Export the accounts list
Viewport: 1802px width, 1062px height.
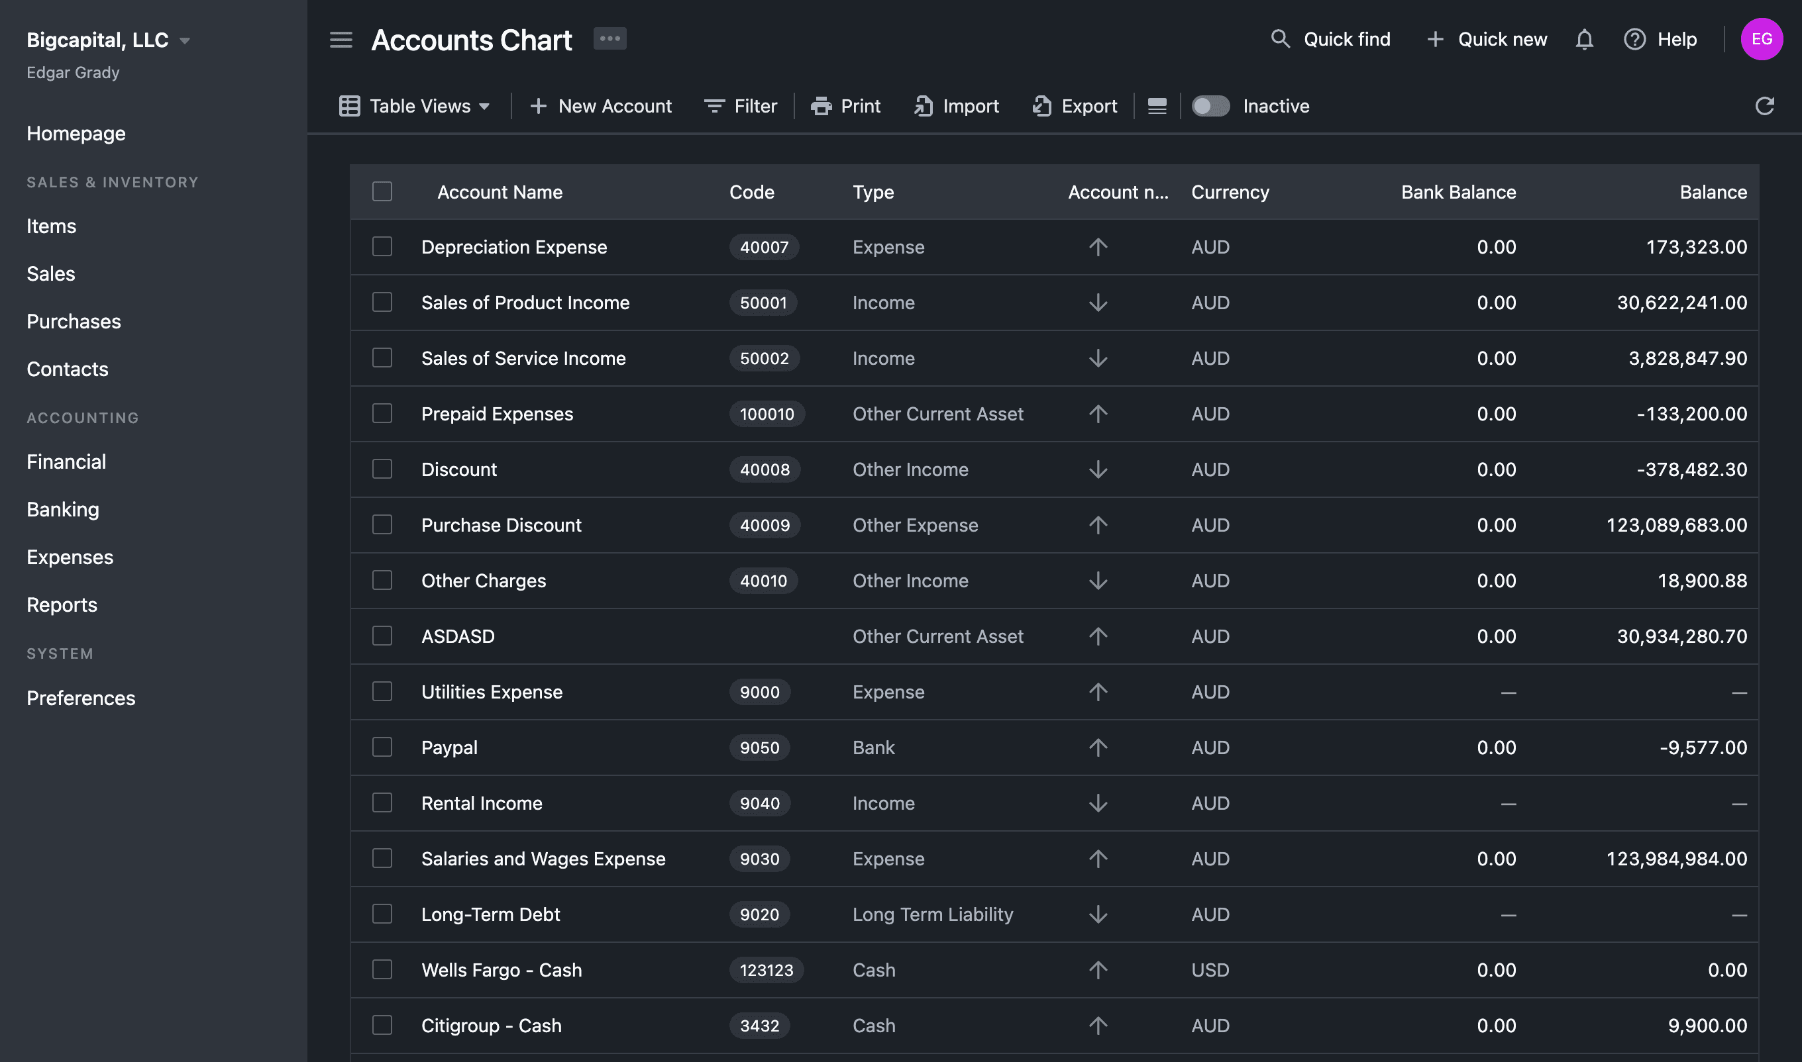(x=1075, y=106)
